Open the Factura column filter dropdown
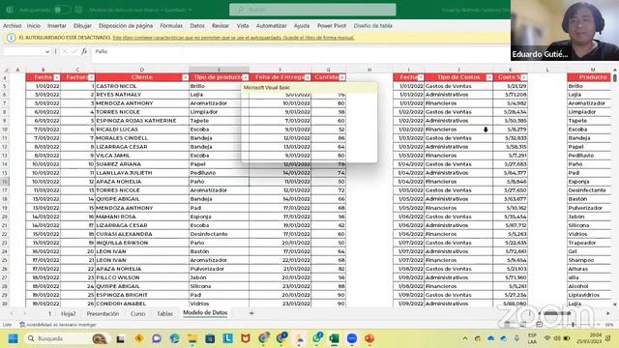 coord(91,77)
